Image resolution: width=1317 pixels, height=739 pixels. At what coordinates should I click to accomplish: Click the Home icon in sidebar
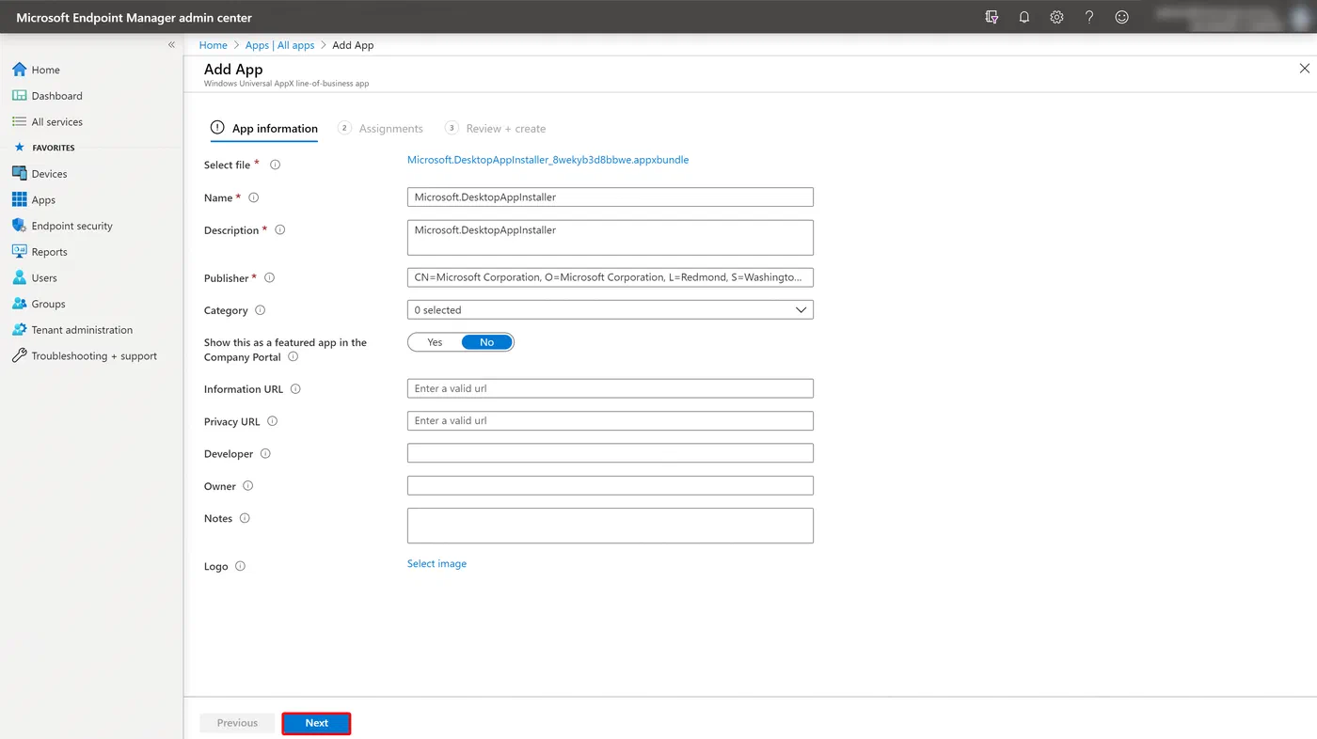click(19, 70)
